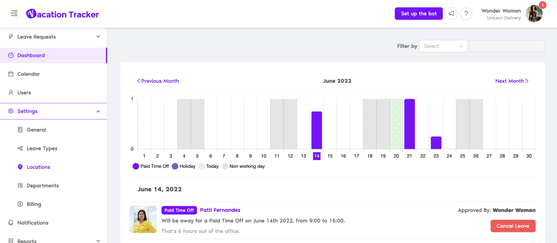Open Patti Fernandez's profile link
The width and height of the screenshot is (557, 243).
pos(220,210)
